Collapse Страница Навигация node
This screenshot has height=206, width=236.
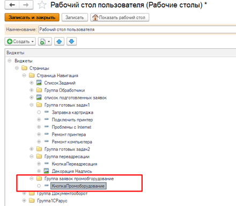pyautogui.click(x=24, y=76)
